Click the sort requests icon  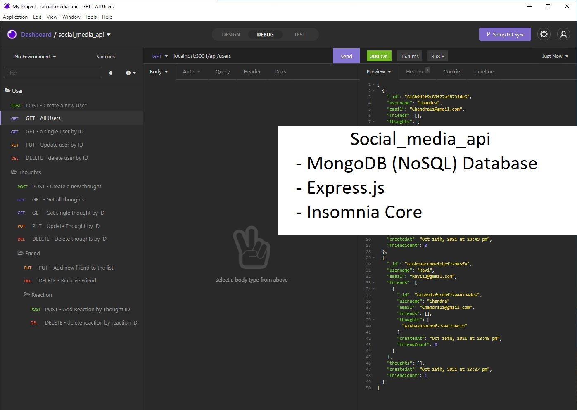111,73
